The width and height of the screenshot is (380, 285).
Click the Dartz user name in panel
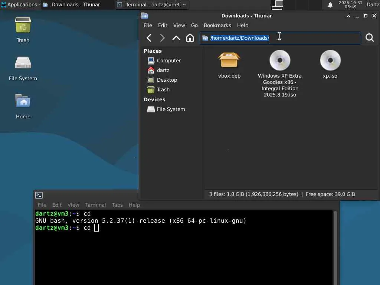373,4
